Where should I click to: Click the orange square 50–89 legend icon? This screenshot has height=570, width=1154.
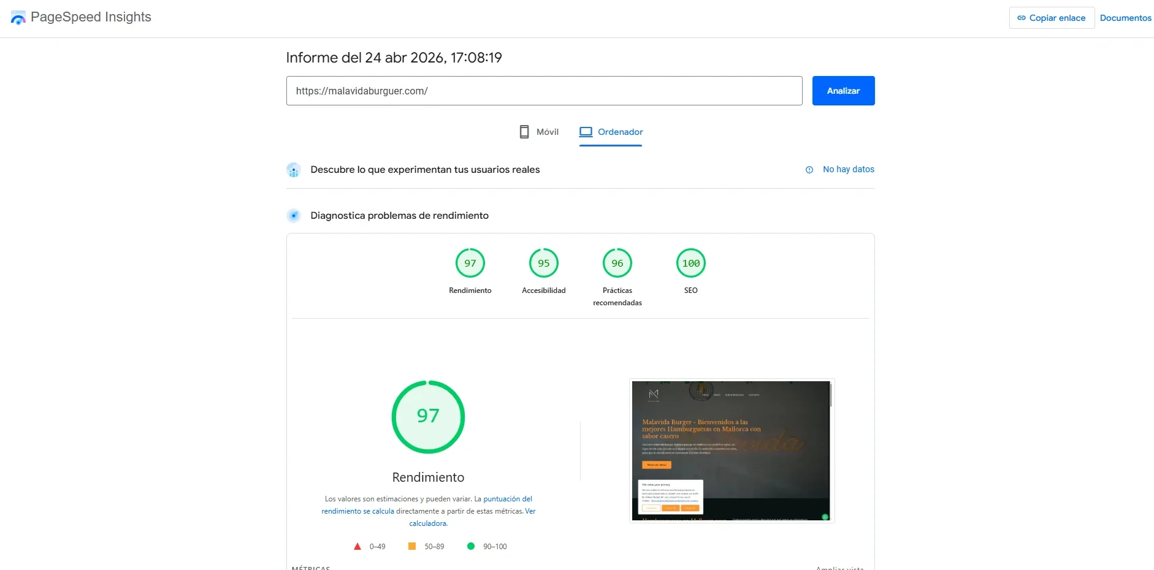412,546
